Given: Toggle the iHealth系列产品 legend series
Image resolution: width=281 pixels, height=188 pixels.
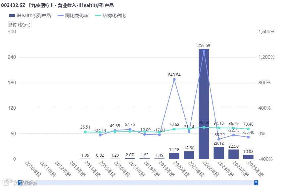Looking at the screenshot, I should (x=30, y=16).
